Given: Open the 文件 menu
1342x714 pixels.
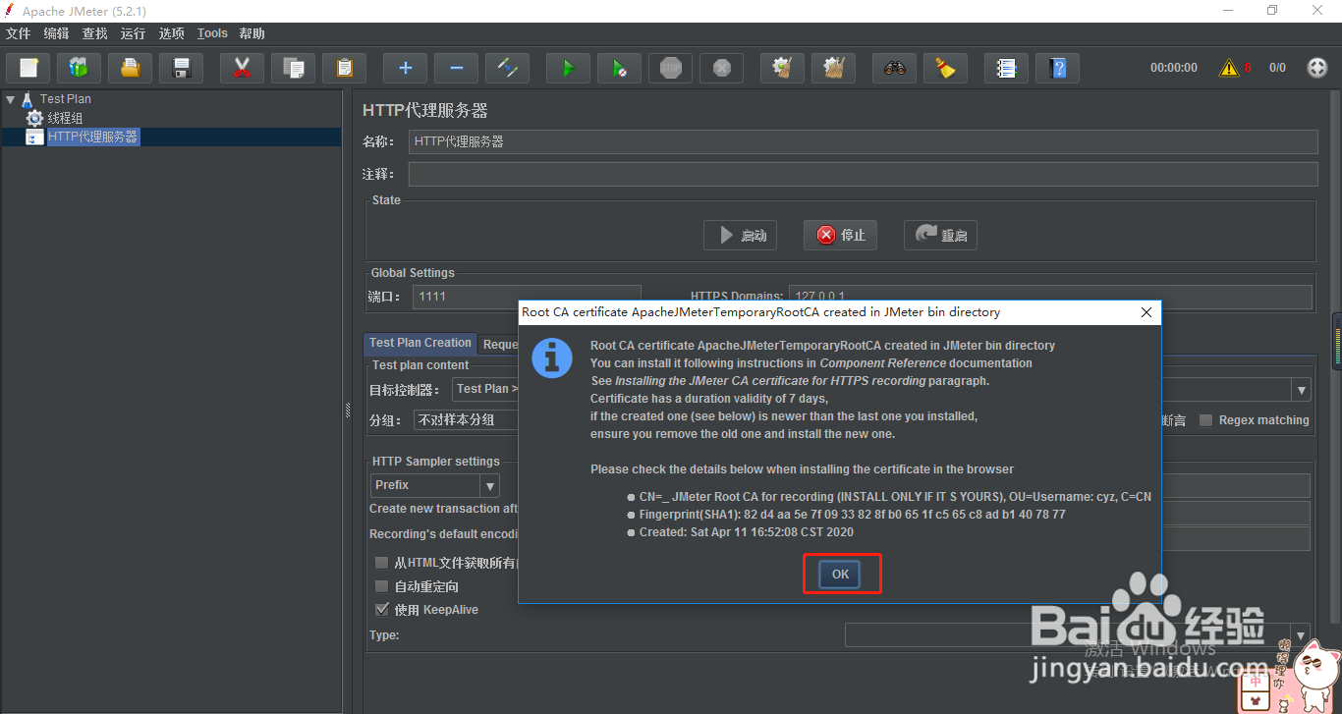Looking at the screenshot, I should pyautogui.click(x=19, y=33).
